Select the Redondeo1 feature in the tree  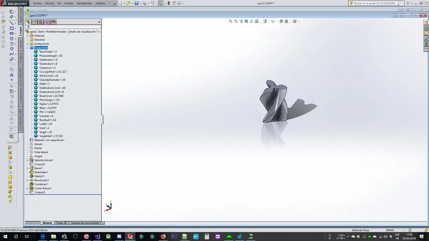(42, 172)
